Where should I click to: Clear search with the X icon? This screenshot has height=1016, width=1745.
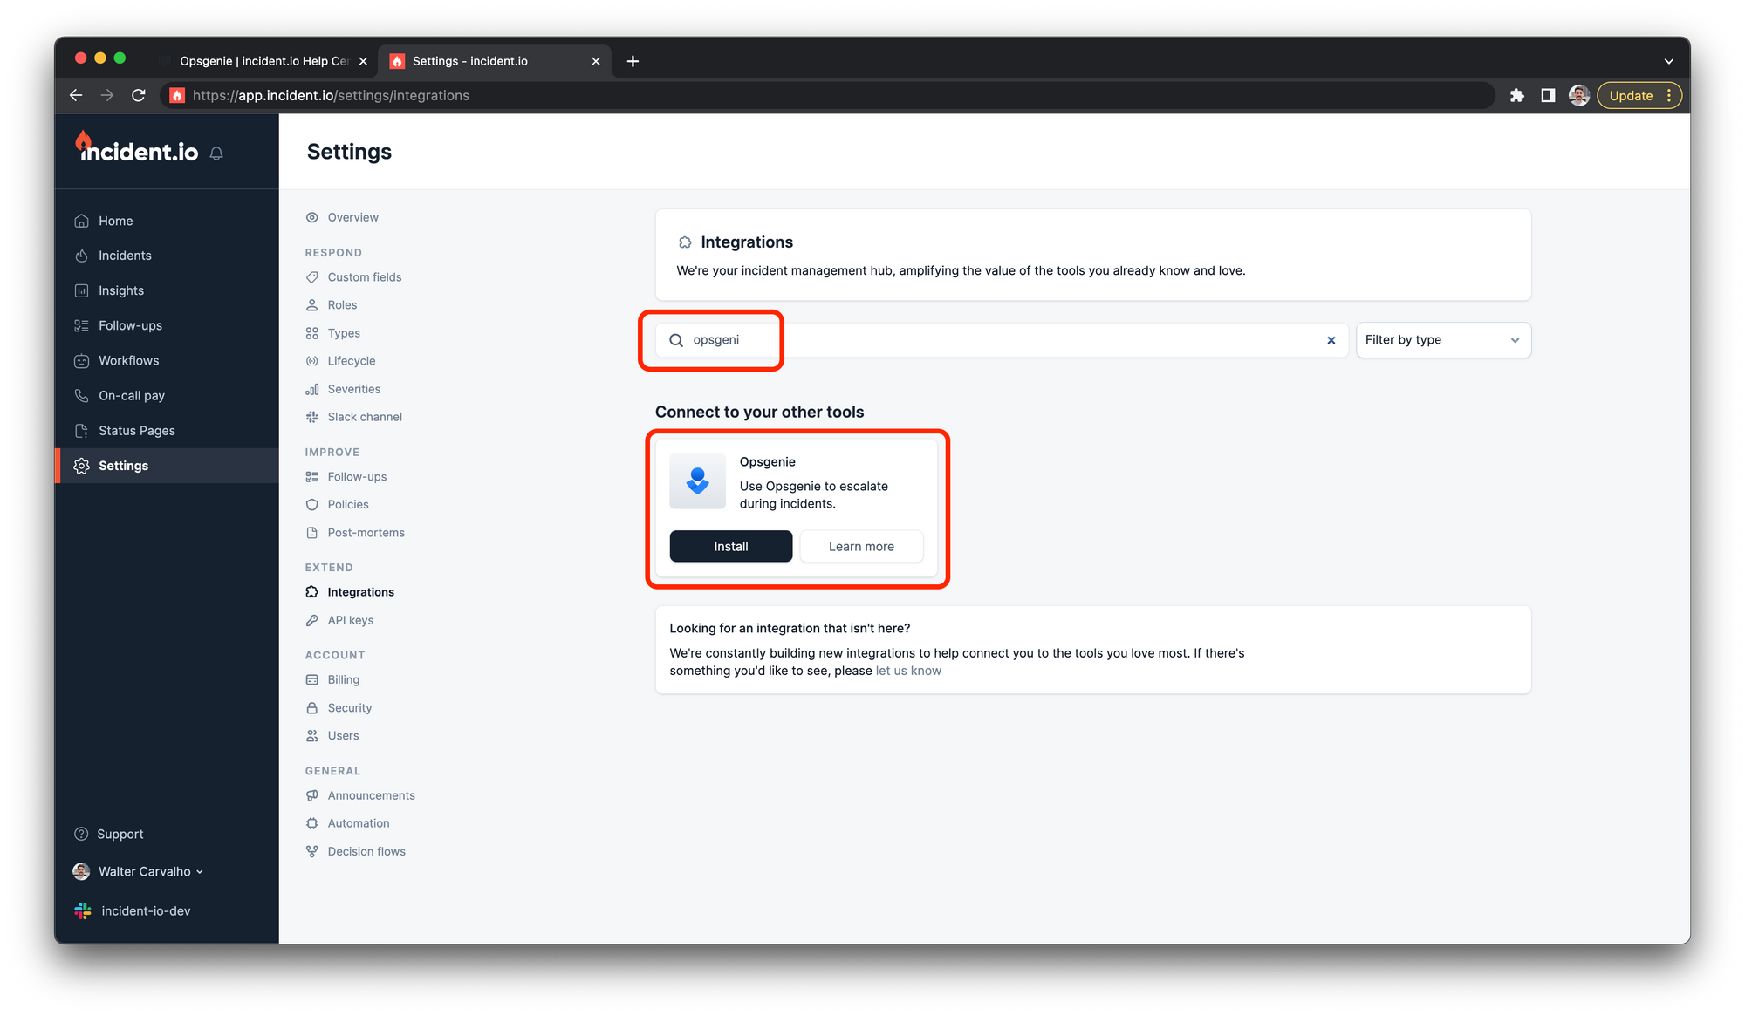pos(1331,341)
